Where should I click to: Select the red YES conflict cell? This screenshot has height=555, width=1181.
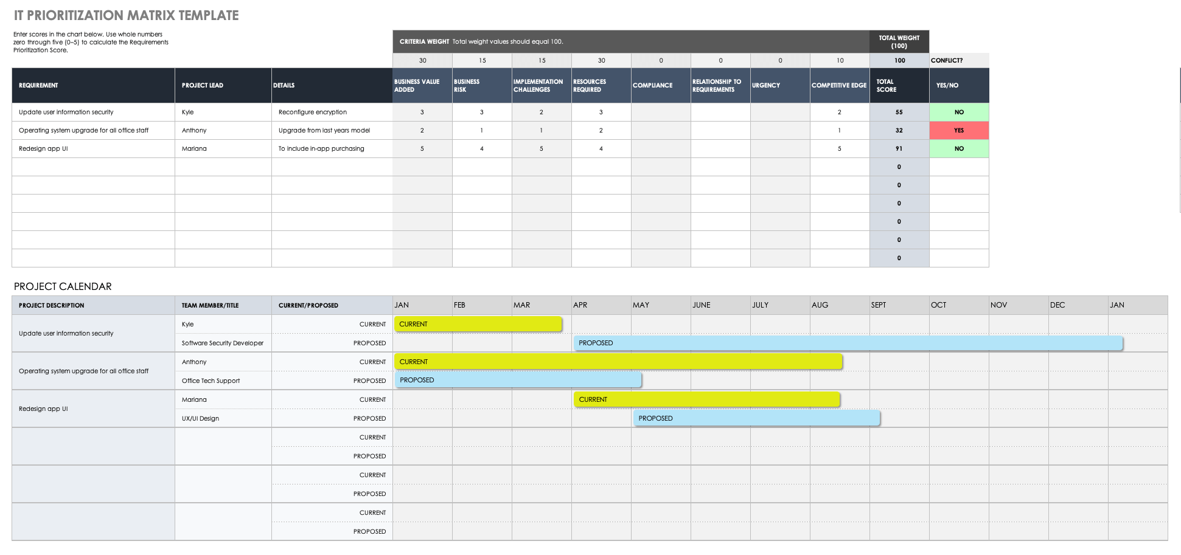959,130
